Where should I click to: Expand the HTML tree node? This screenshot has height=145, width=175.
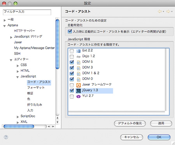pyautogui.click(x=18, y=71)
